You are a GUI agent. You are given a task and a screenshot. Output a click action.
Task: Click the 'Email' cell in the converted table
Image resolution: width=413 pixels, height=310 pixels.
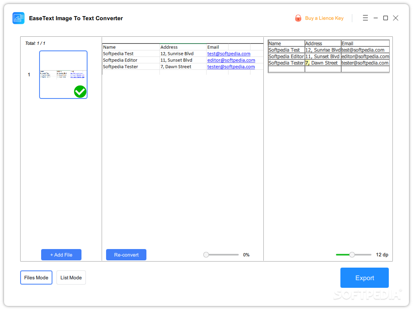(365, 44)
